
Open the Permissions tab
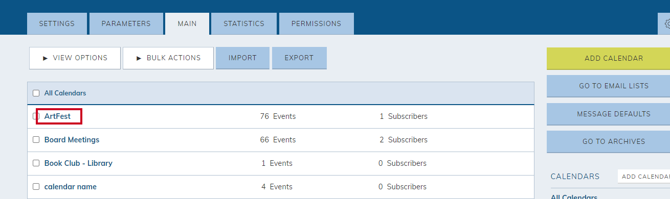point(316,23)
